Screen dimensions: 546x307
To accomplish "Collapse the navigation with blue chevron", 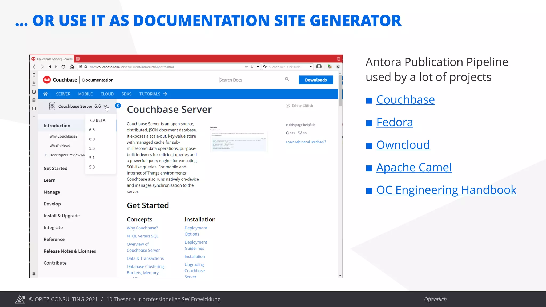I will point(118,106).
